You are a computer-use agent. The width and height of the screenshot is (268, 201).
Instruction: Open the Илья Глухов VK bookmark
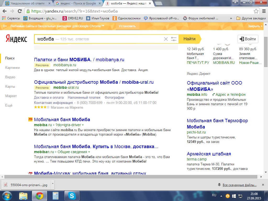(x=98, y=18)
